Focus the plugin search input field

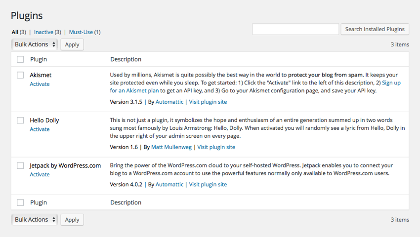tap(295, 29)
